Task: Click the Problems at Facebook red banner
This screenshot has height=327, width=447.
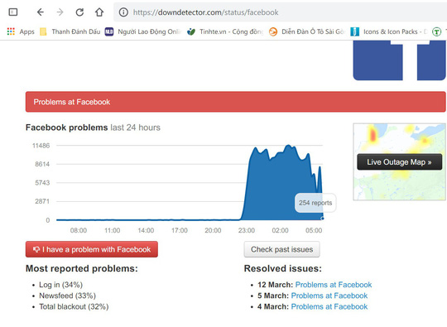Action: [235, 102]
